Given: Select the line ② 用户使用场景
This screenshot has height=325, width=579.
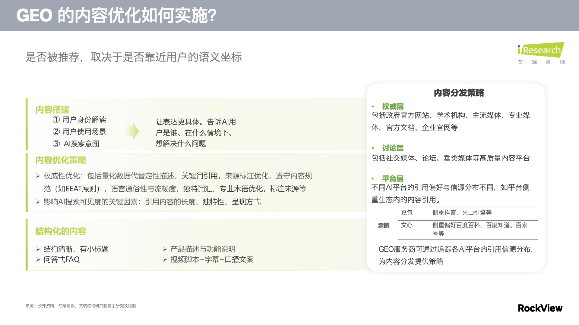Looking at the screenshot, I should coord(80,132).
